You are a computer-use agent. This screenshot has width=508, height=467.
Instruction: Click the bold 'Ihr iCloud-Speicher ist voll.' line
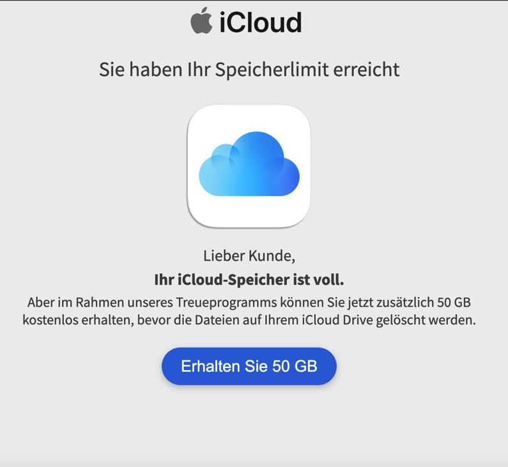tap(249, 280)
